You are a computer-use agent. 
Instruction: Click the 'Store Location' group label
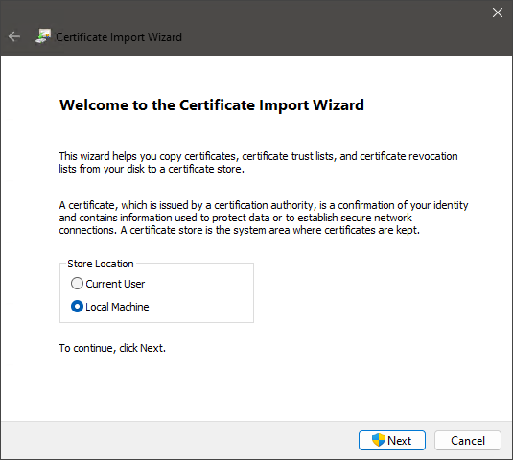101,264
